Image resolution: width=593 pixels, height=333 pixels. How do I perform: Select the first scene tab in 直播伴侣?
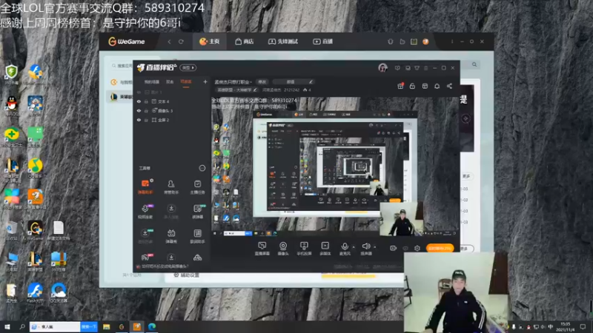pyautogui.click(x=152, y=82)
